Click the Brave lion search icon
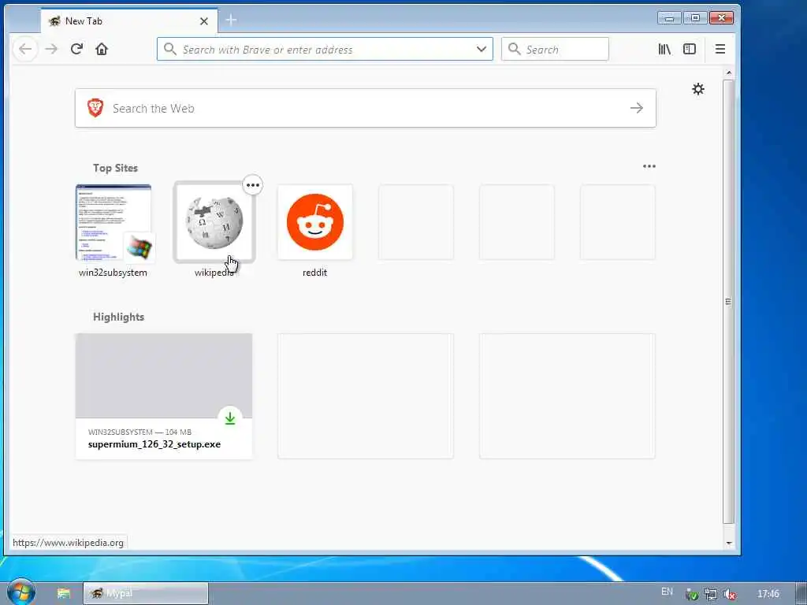The height and width of the screenshot is (605, 807). click(95, 108)
